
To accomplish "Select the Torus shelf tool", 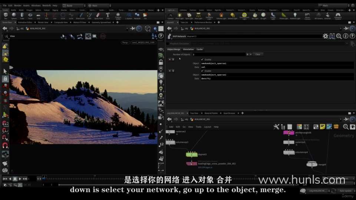I will click(x=30, y=16).
